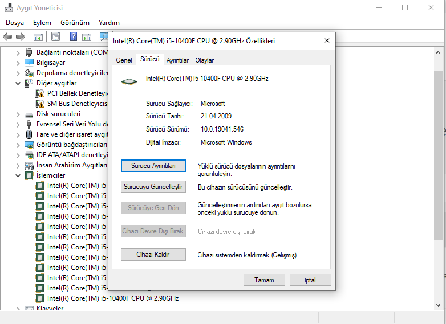The width and height of the screenshot is (446, 324).
Task: Switch to the Ayrıntılar tab
Action: click(x=177, y=60)
